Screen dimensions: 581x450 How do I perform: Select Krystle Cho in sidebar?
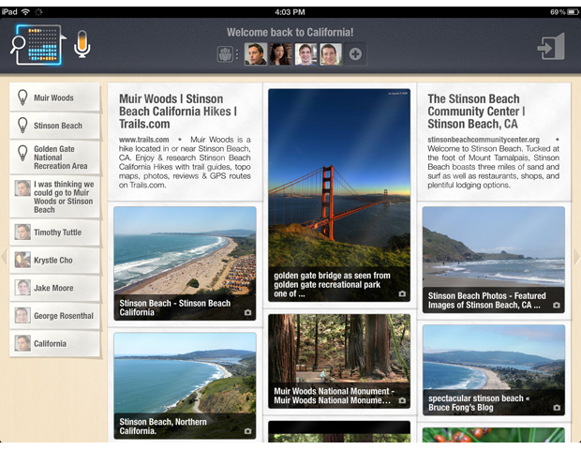[x=55, y=261]
